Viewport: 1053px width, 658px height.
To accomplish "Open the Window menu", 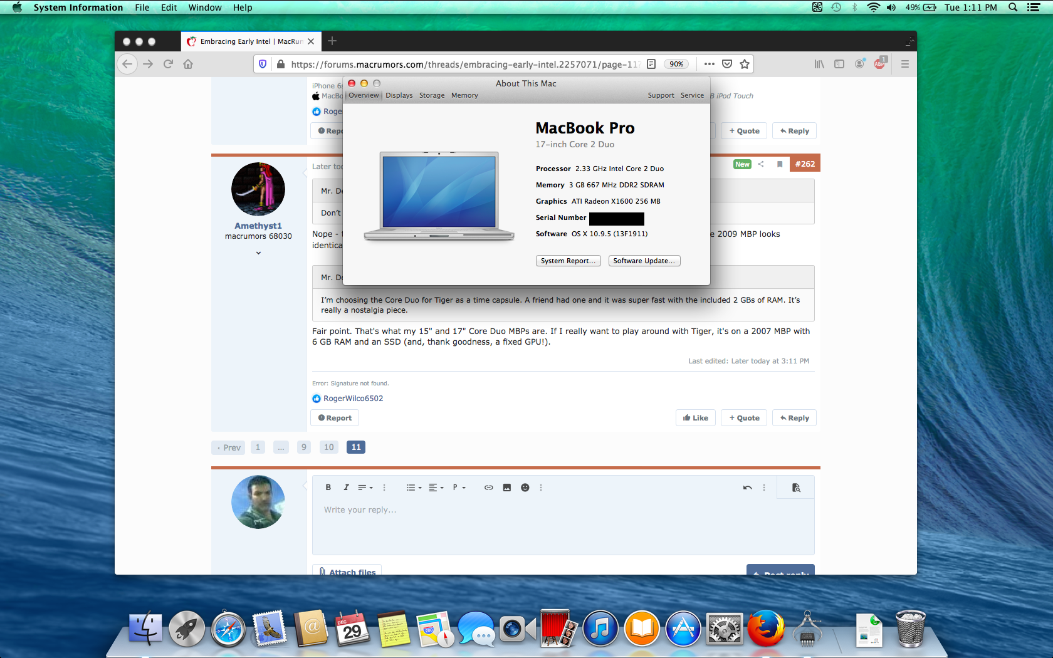I will point(205,8).
